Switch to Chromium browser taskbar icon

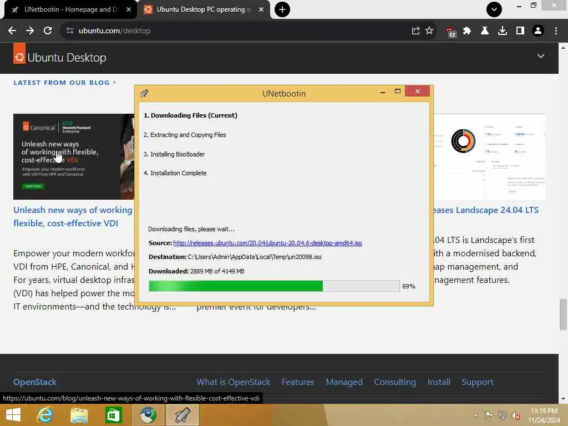pyautogui.click(x=148, y=415)
